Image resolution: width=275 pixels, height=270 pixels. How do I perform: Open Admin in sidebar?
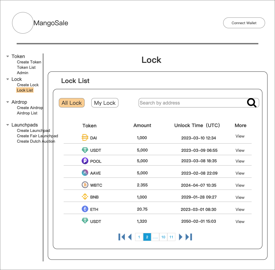[x=23, y=73]
